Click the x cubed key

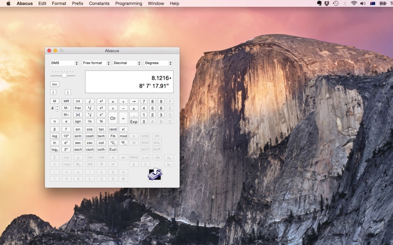click(x=101, y=108)
